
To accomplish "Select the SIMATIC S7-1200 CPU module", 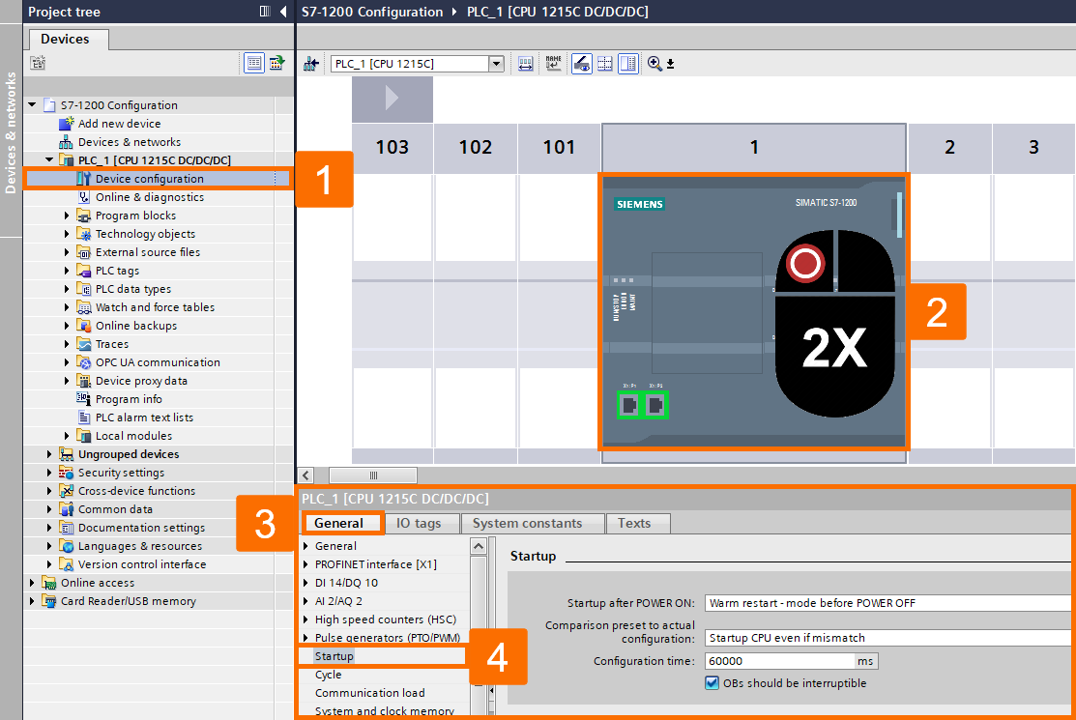I will [x=754, y=310].
